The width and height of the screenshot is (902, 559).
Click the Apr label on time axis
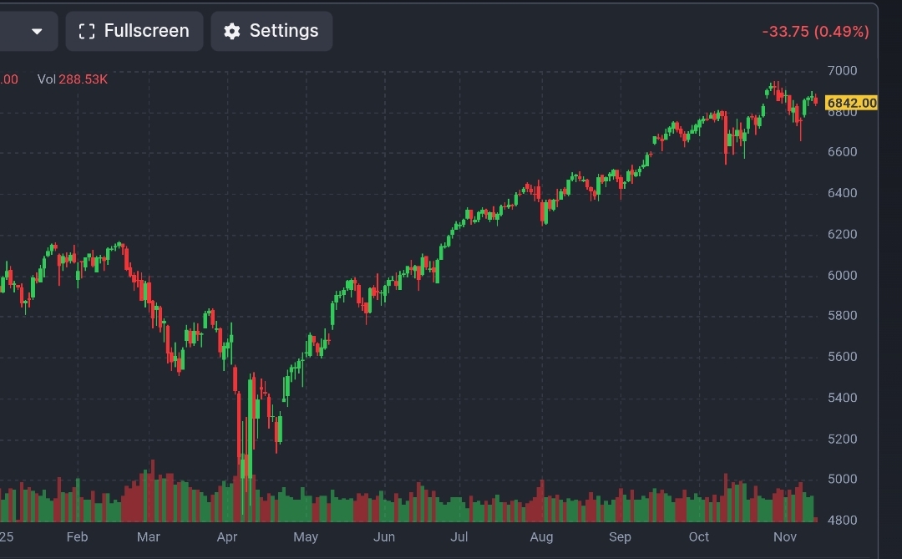(227, 537)
